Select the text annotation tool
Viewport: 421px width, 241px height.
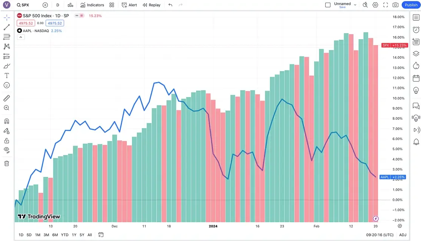(x=7, y=76)
